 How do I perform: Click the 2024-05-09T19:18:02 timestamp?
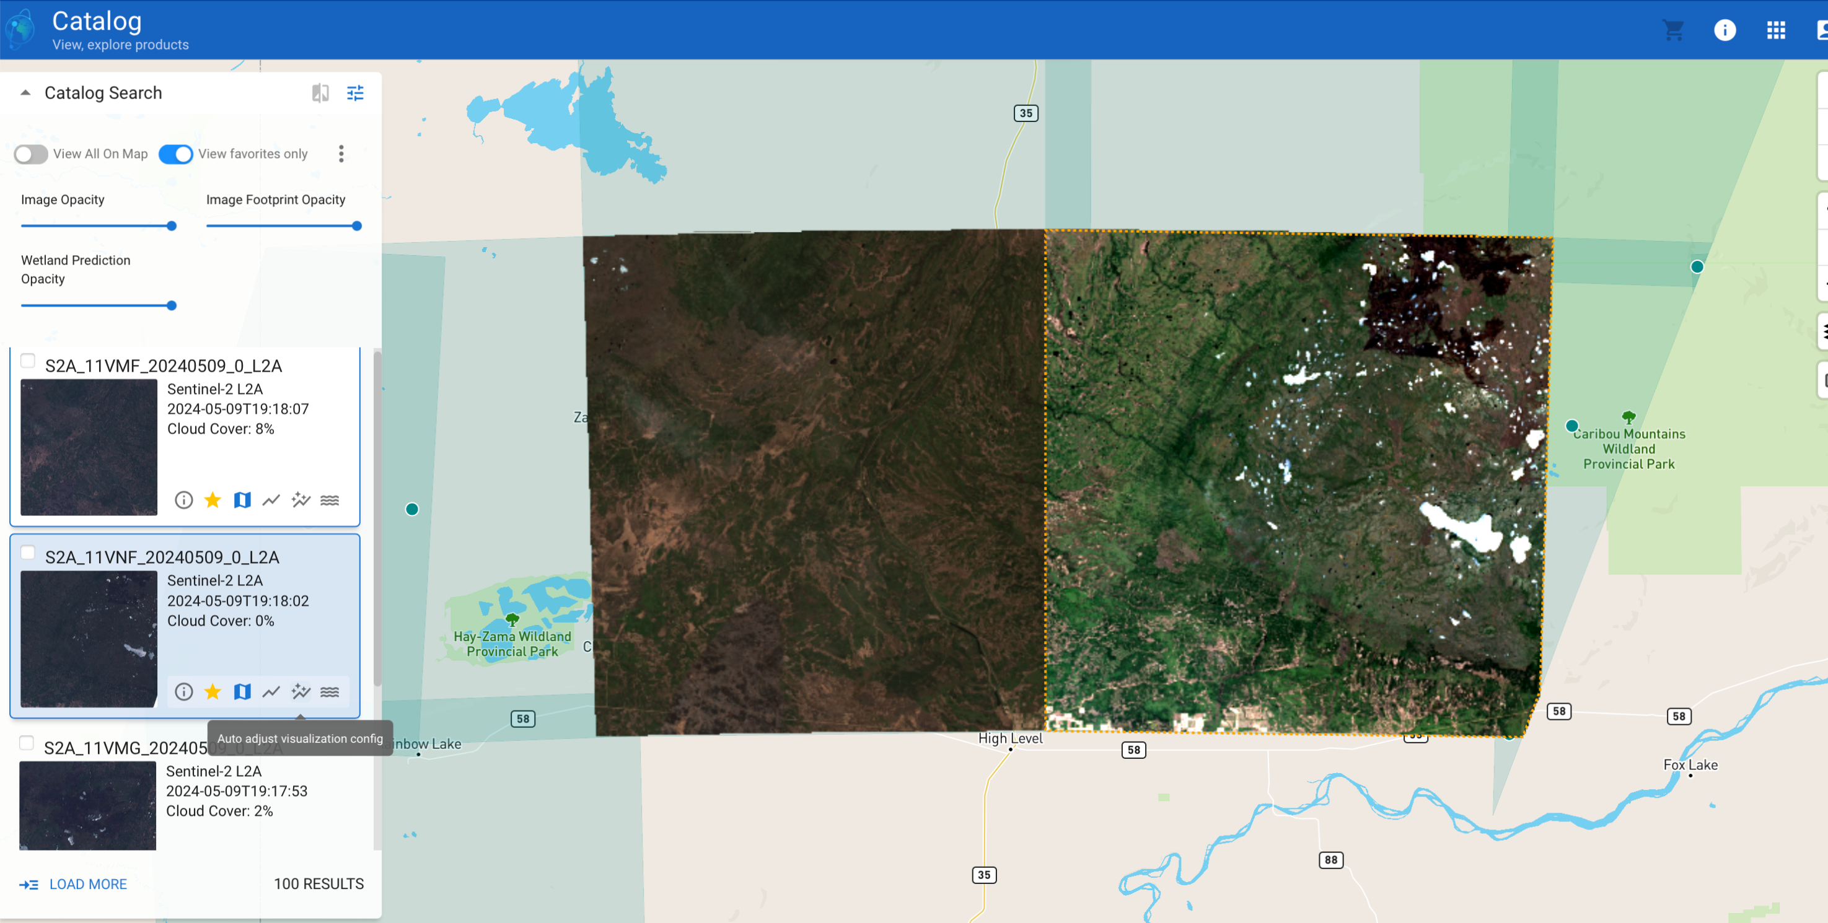[239, 601]
